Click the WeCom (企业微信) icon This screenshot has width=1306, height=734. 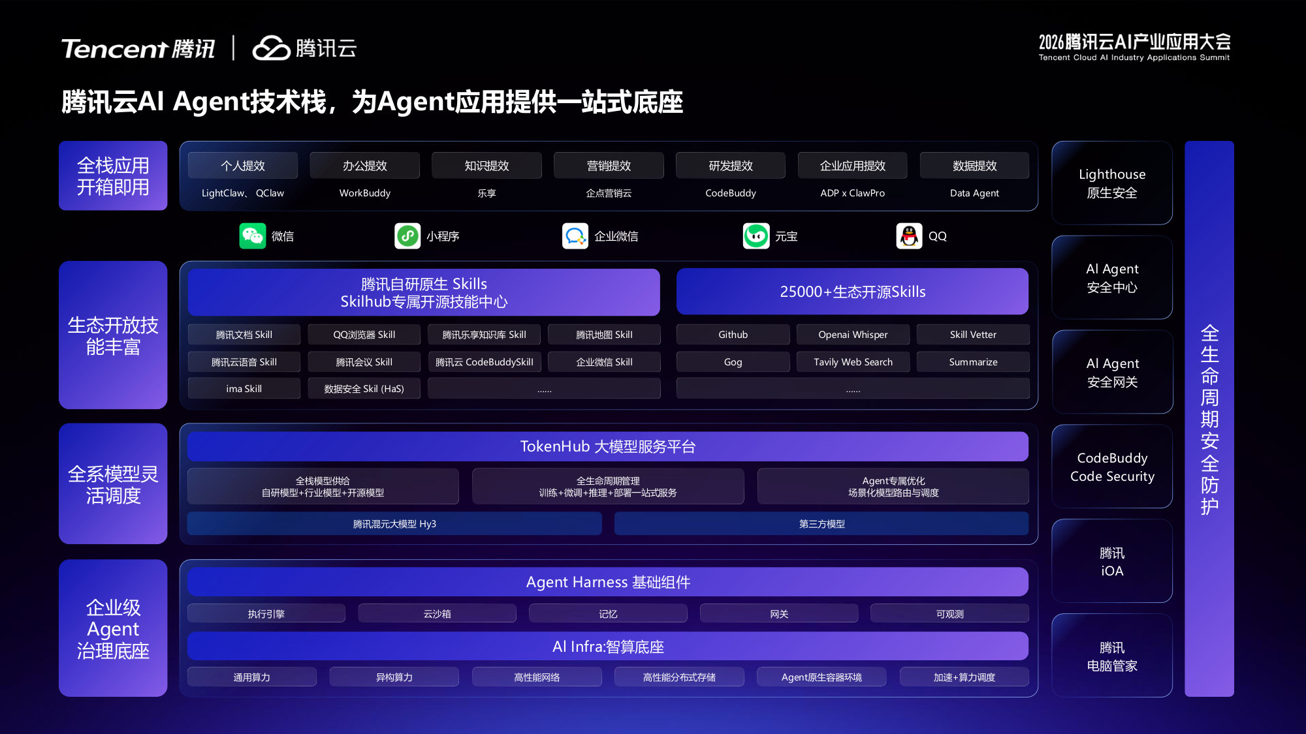pos(575,236)
